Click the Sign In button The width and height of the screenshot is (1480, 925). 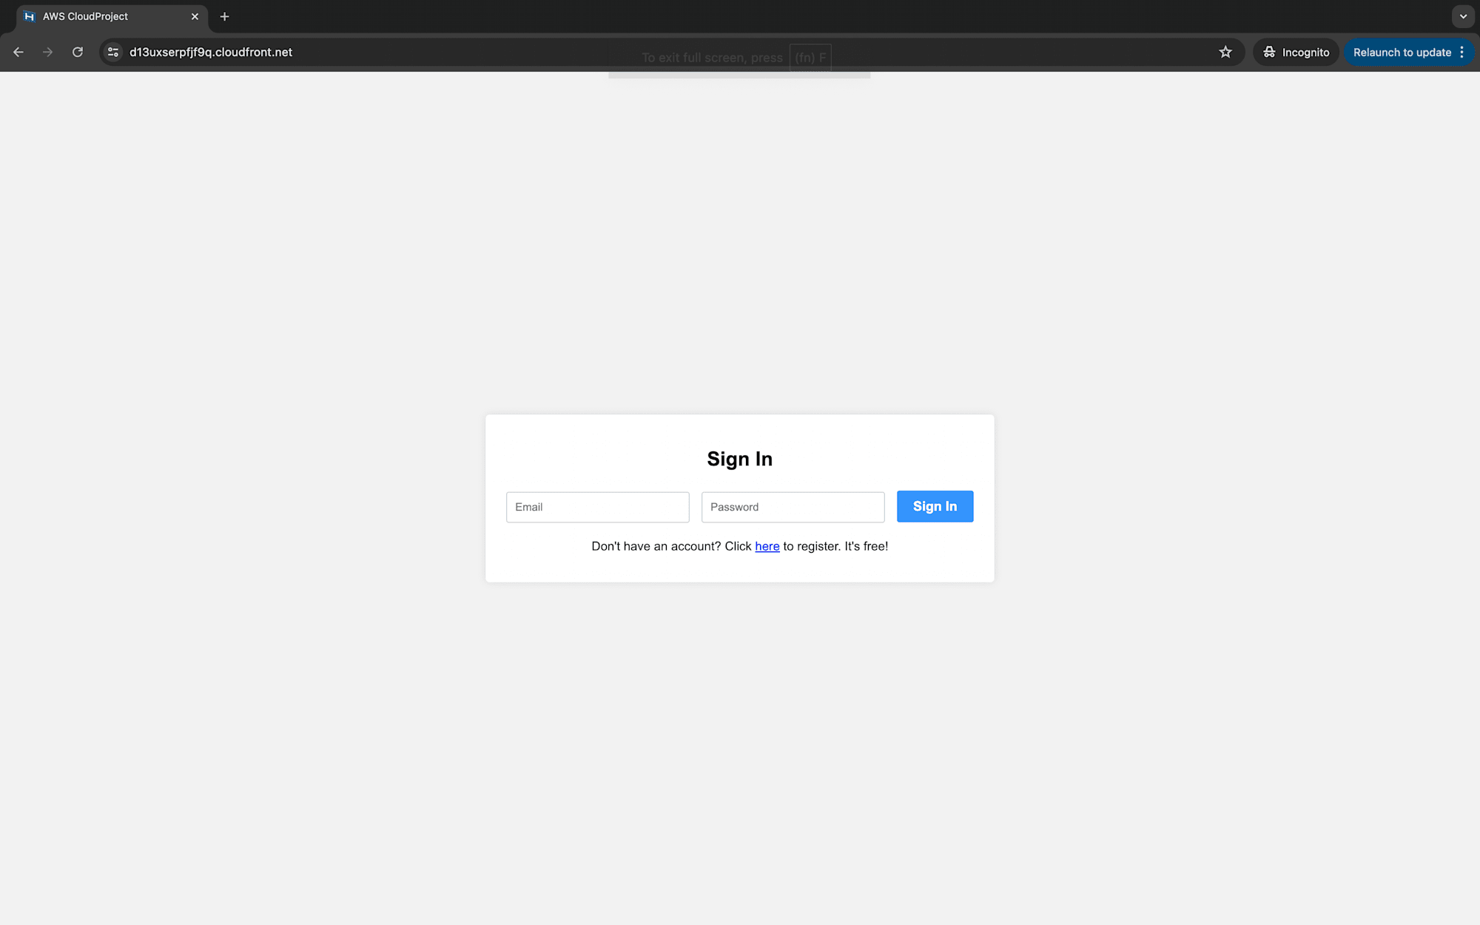[x=935, y=506]
